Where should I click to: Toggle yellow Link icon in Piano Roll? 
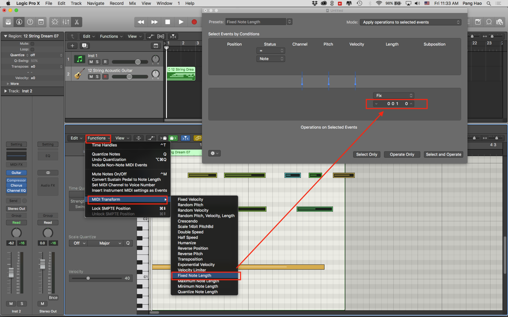coord(198,138)
